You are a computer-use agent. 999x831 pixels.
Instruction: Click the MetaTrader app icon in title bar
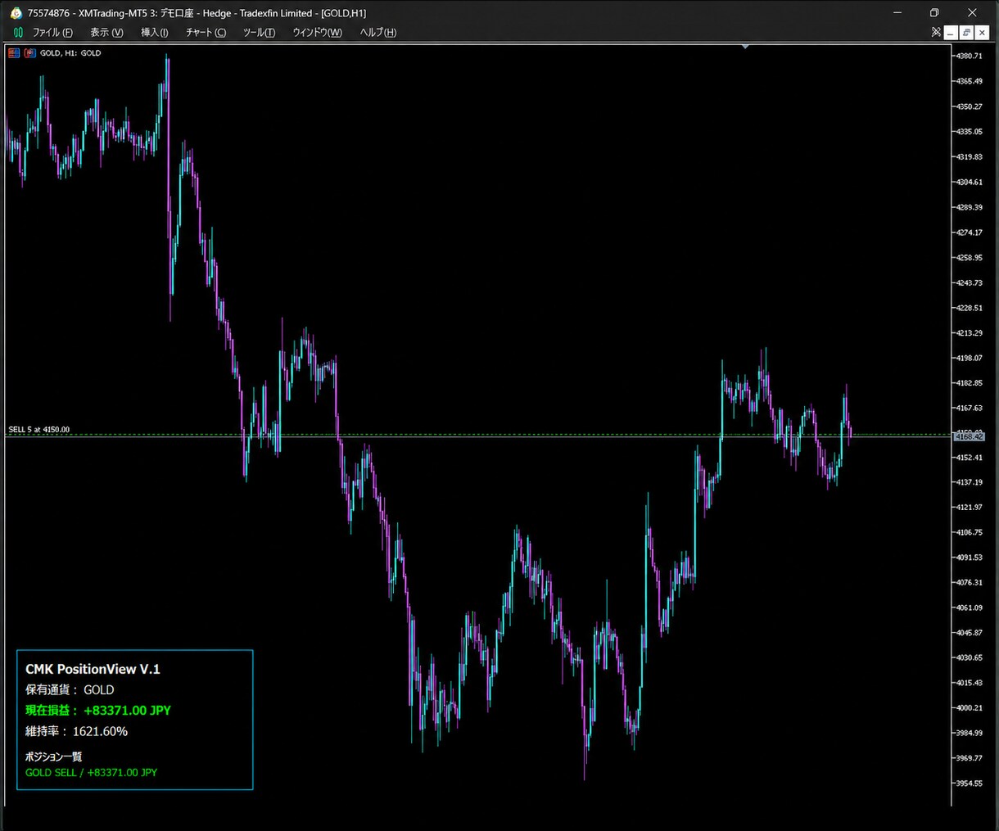click(x=16, y=12)
